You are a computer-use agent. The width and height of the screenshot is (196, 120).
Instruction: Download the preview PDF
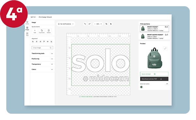click(154, 79)
